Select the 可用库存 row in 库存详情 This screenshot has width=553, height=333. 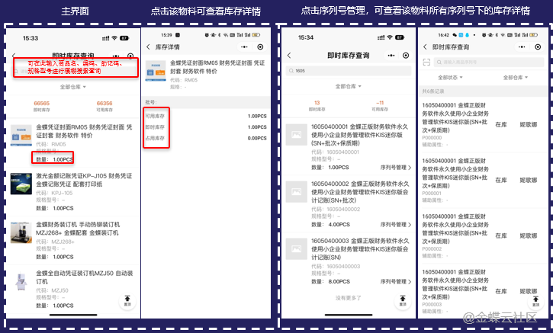pos(206,116)
